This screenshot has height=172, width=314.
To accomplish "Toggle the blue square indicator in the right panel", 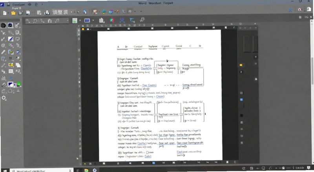I will point(241,100).
